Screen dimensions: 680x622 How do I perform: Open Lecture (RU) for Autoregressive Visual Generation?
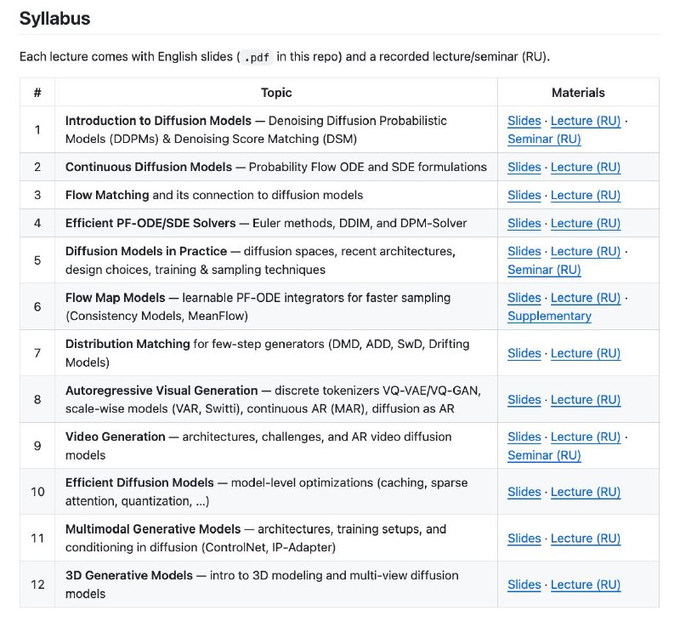click(586, 400)
